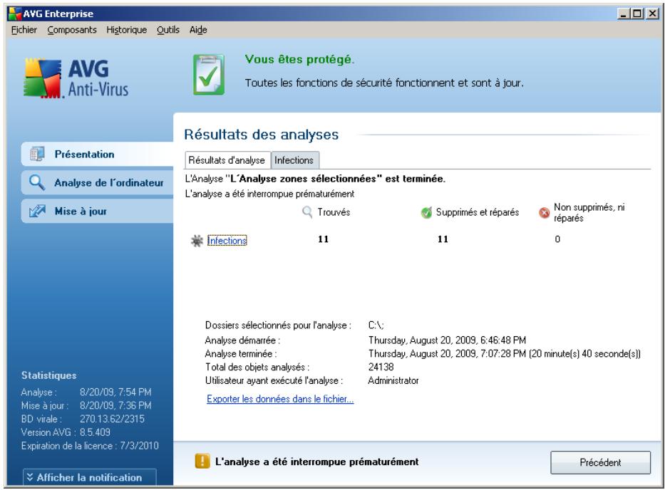This screenshot has height=490, width=665.
Task: Open the Aide menu
Action: 198,30
